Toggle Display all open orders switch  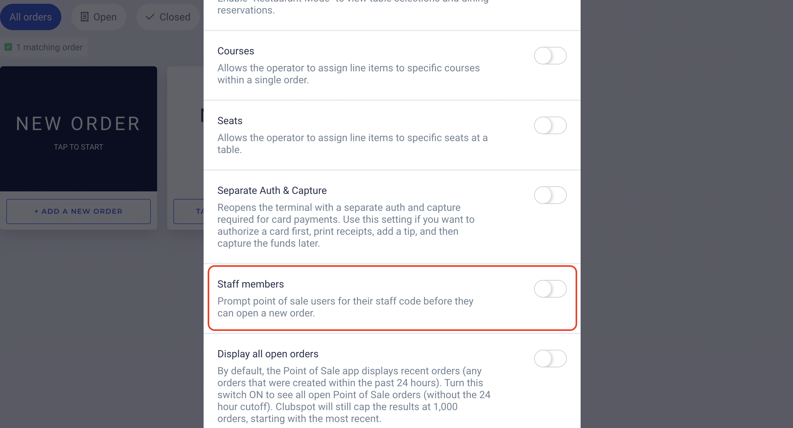[x=550, y=359]
